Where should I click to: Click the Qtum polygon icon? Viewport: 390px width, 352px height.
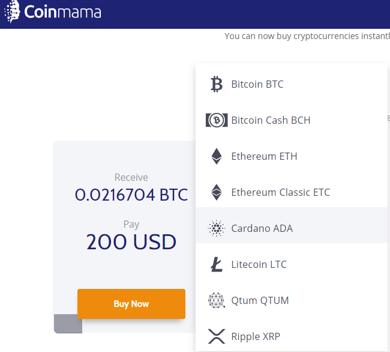click(216, 300)
